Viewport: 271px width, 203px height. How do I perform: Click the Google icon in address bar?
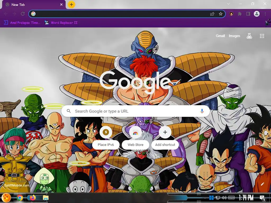[33, 14]
